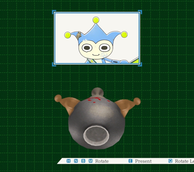Select the Rotate label in hint bar

click(102, 161)
